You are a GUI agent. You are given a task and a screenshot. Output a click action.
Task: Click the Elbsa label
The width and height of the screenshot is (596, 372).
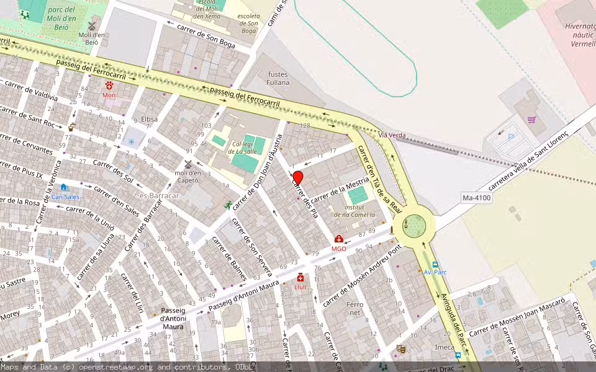(149, 119)
